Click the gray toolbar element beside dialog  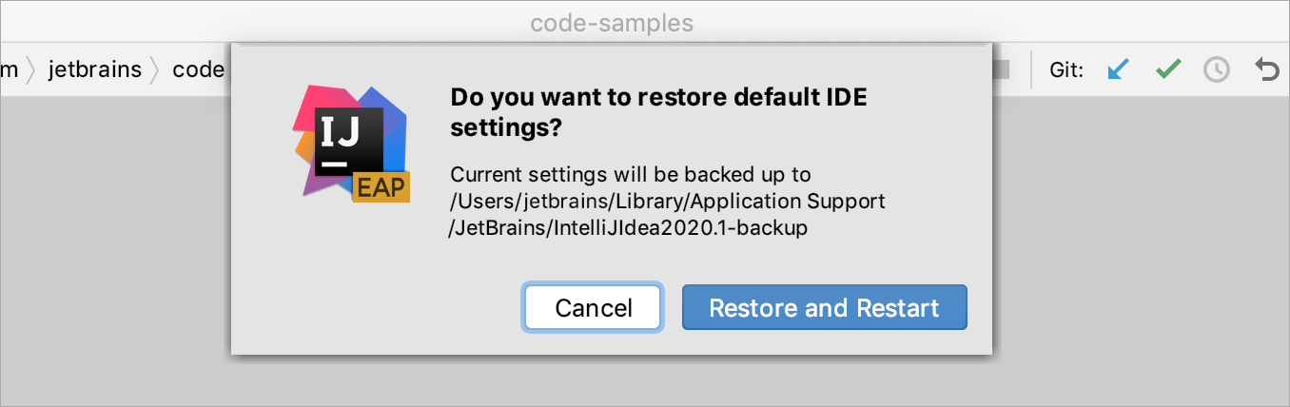click(1000, 69)
